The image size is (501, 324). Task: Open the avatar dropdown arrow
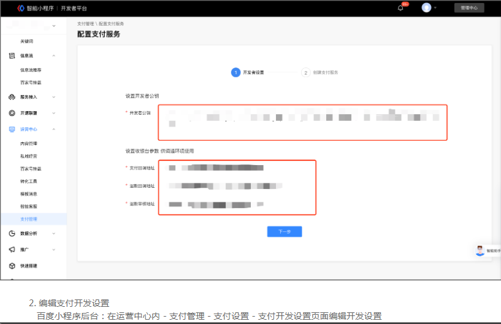[435, 8]
